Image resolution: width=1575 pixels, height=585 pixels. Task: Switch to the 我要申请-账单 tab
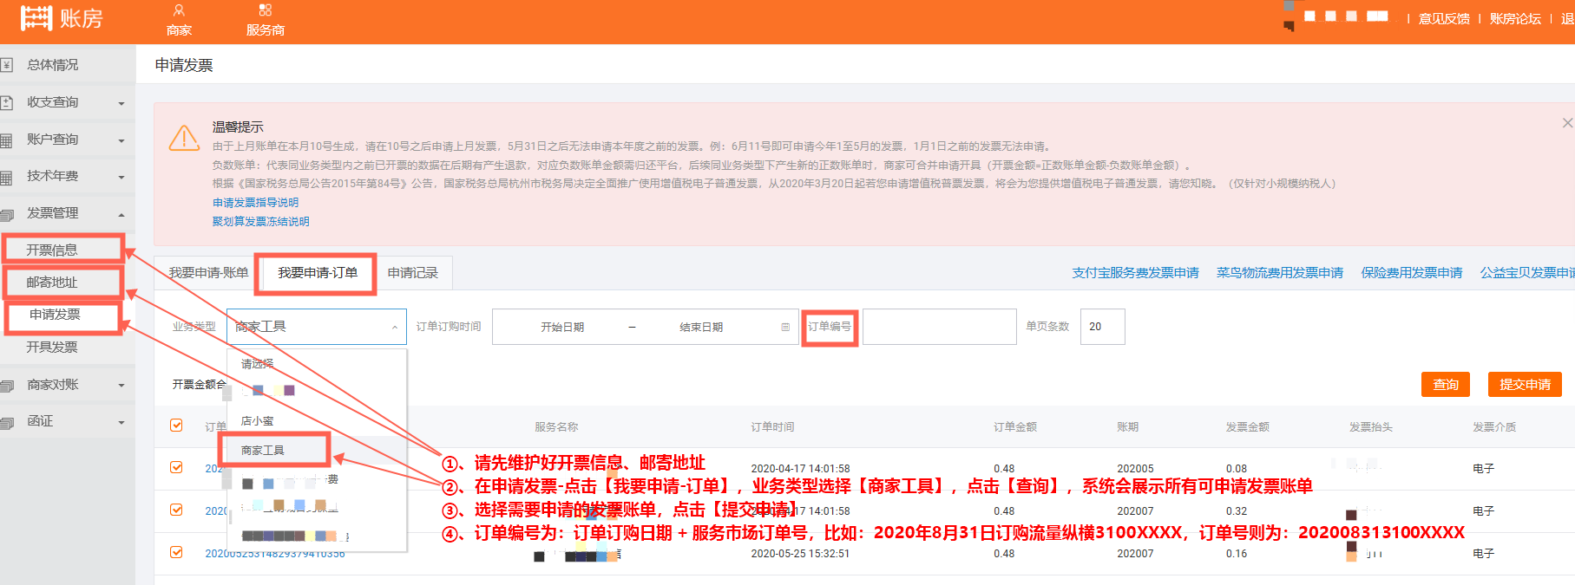(x=208, y=273)
